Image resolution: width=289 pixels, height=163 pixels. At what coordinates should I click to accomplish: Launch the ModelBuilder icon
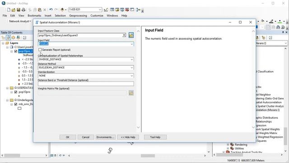(x=138, y=10)
